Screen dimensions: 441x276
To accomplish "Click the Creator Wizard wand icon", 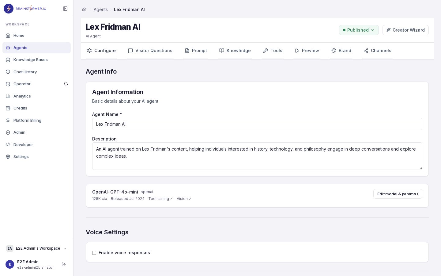I will click(x=389, y=30).
